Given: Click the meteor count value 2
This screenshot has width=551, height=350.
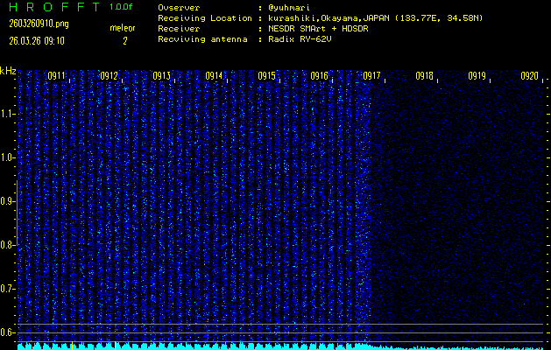Looking at the screenshot, I should (x=124, y=41).
